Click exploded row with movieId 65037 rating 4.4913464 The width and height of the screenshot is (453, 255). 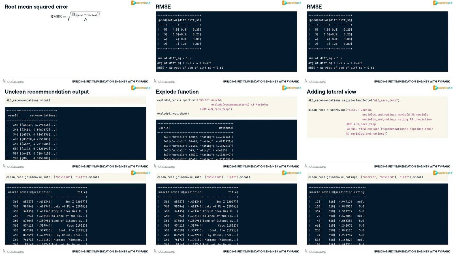(x=195, y=137)
